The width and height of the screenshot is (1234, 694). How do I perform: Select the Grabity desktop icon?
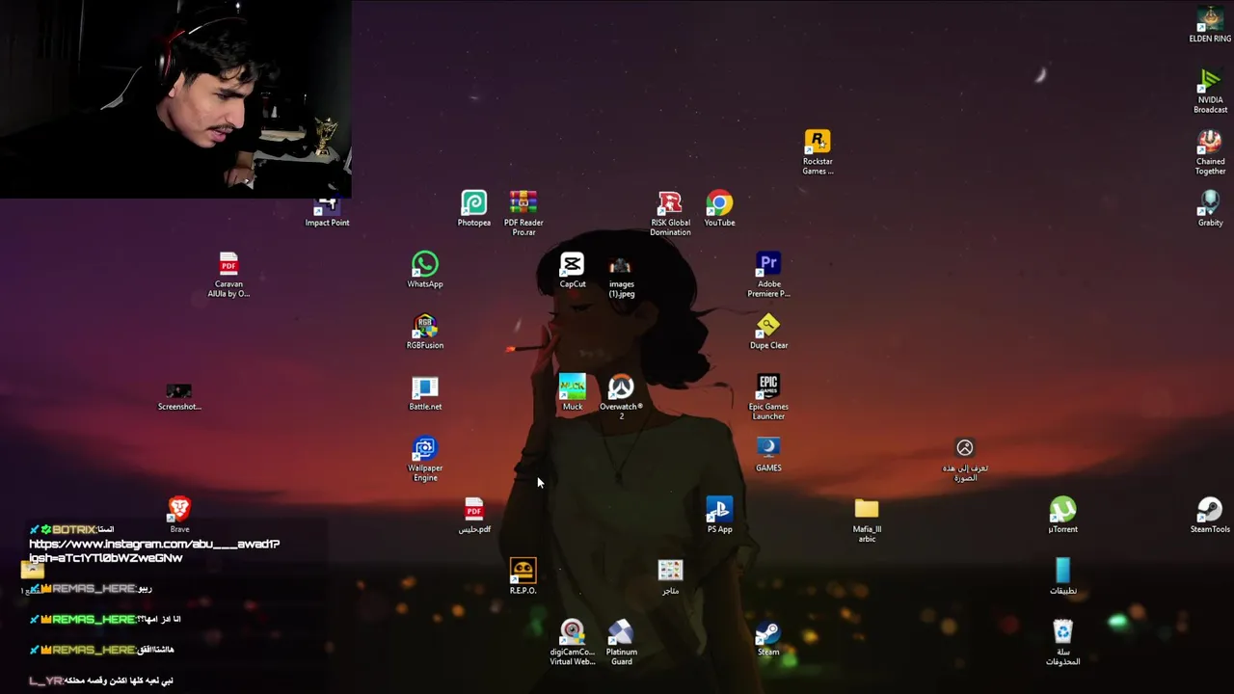pos(1210,208)
